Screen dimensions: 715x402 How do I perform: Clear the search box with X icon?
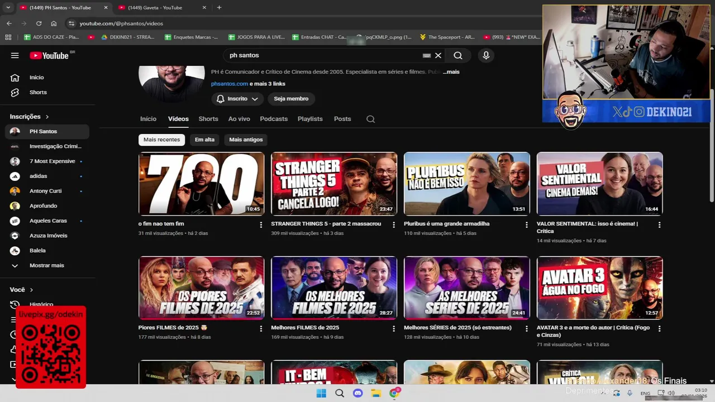pos(438,55)
